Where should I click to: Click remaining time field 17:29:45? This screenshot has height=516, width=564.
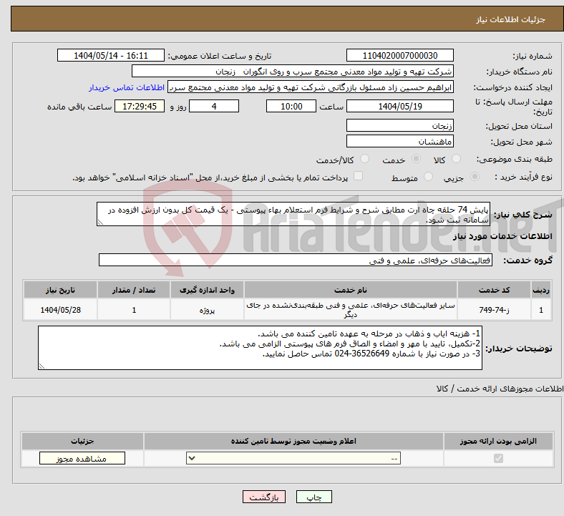click(140, 106)
